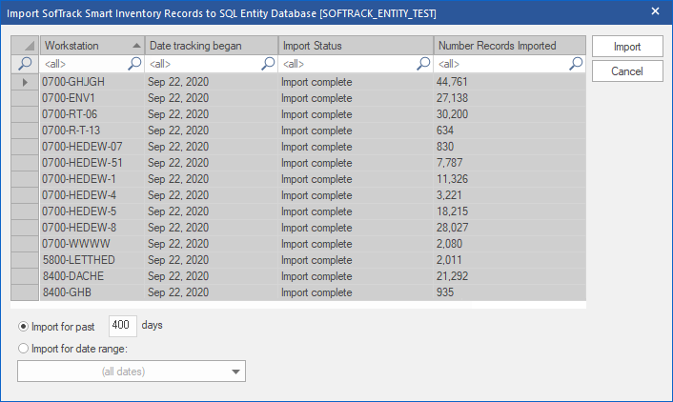This screenshot has height=402, width=673.
Task: Click the 400 days input field
Action: click(x=123, y=326)
